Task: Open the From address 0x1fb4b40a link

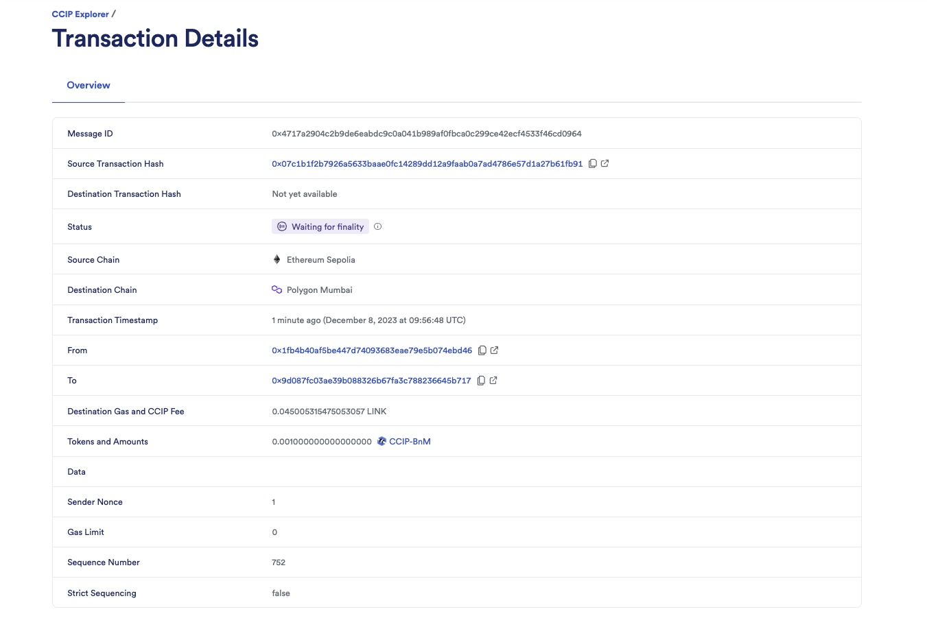Action: point(372,351)
